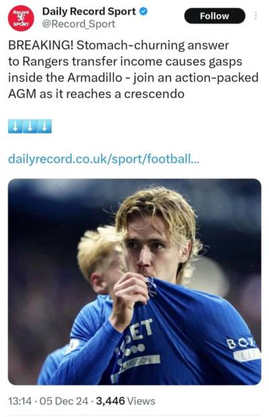Click the 05 Dec 24 date
This screenshot has width=269, height=417.
[x=64, y=401]
